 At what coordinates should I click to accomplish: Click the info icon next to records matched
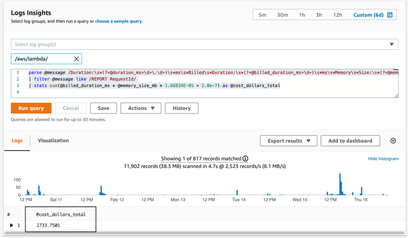click(x=245, y=158)
